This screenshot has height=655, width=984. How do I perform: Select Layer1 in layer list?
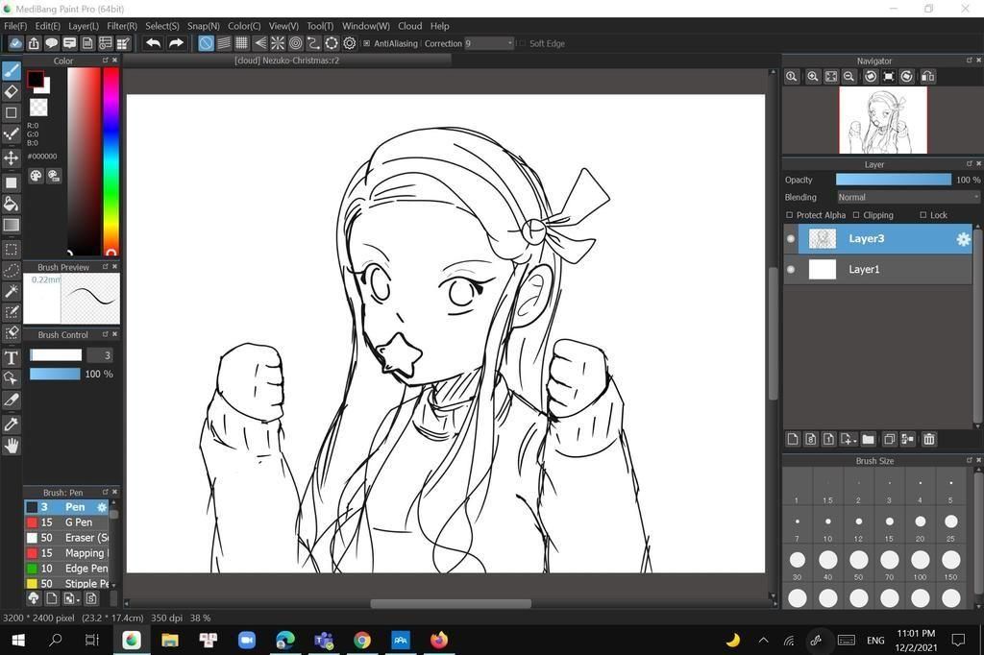pyautogui.click(x=878, y=269)
